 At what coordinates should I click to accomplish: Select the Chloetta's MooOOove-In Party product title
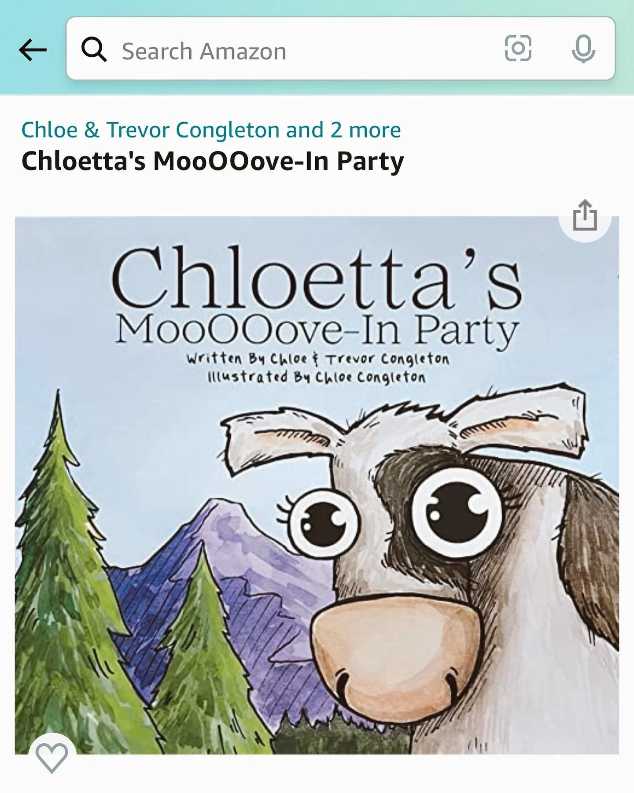coord(213,161)
